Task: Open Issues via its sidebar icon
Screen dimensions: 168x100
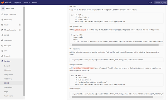Action: (x=2, y=25)
